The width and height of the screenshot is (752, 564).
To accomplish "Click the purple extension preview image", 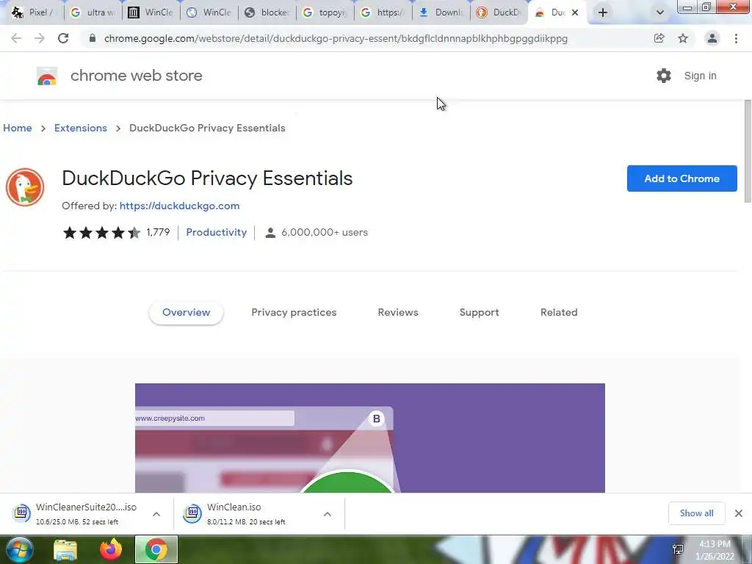I will (x=370, y=438).
